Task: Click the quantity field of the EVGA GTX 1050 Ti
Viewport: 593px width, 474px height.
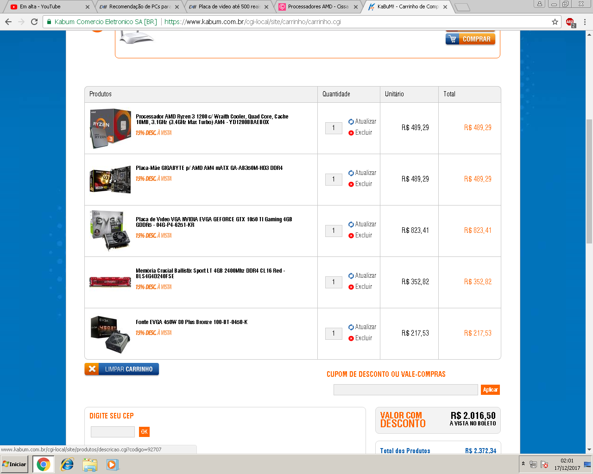Action: (x=334, y=231)
